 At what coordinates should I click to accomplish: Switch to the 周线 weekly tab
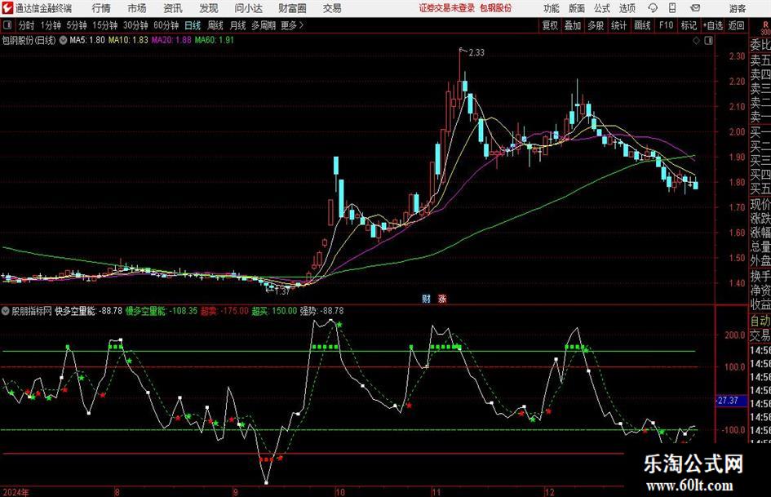(215, 25)
